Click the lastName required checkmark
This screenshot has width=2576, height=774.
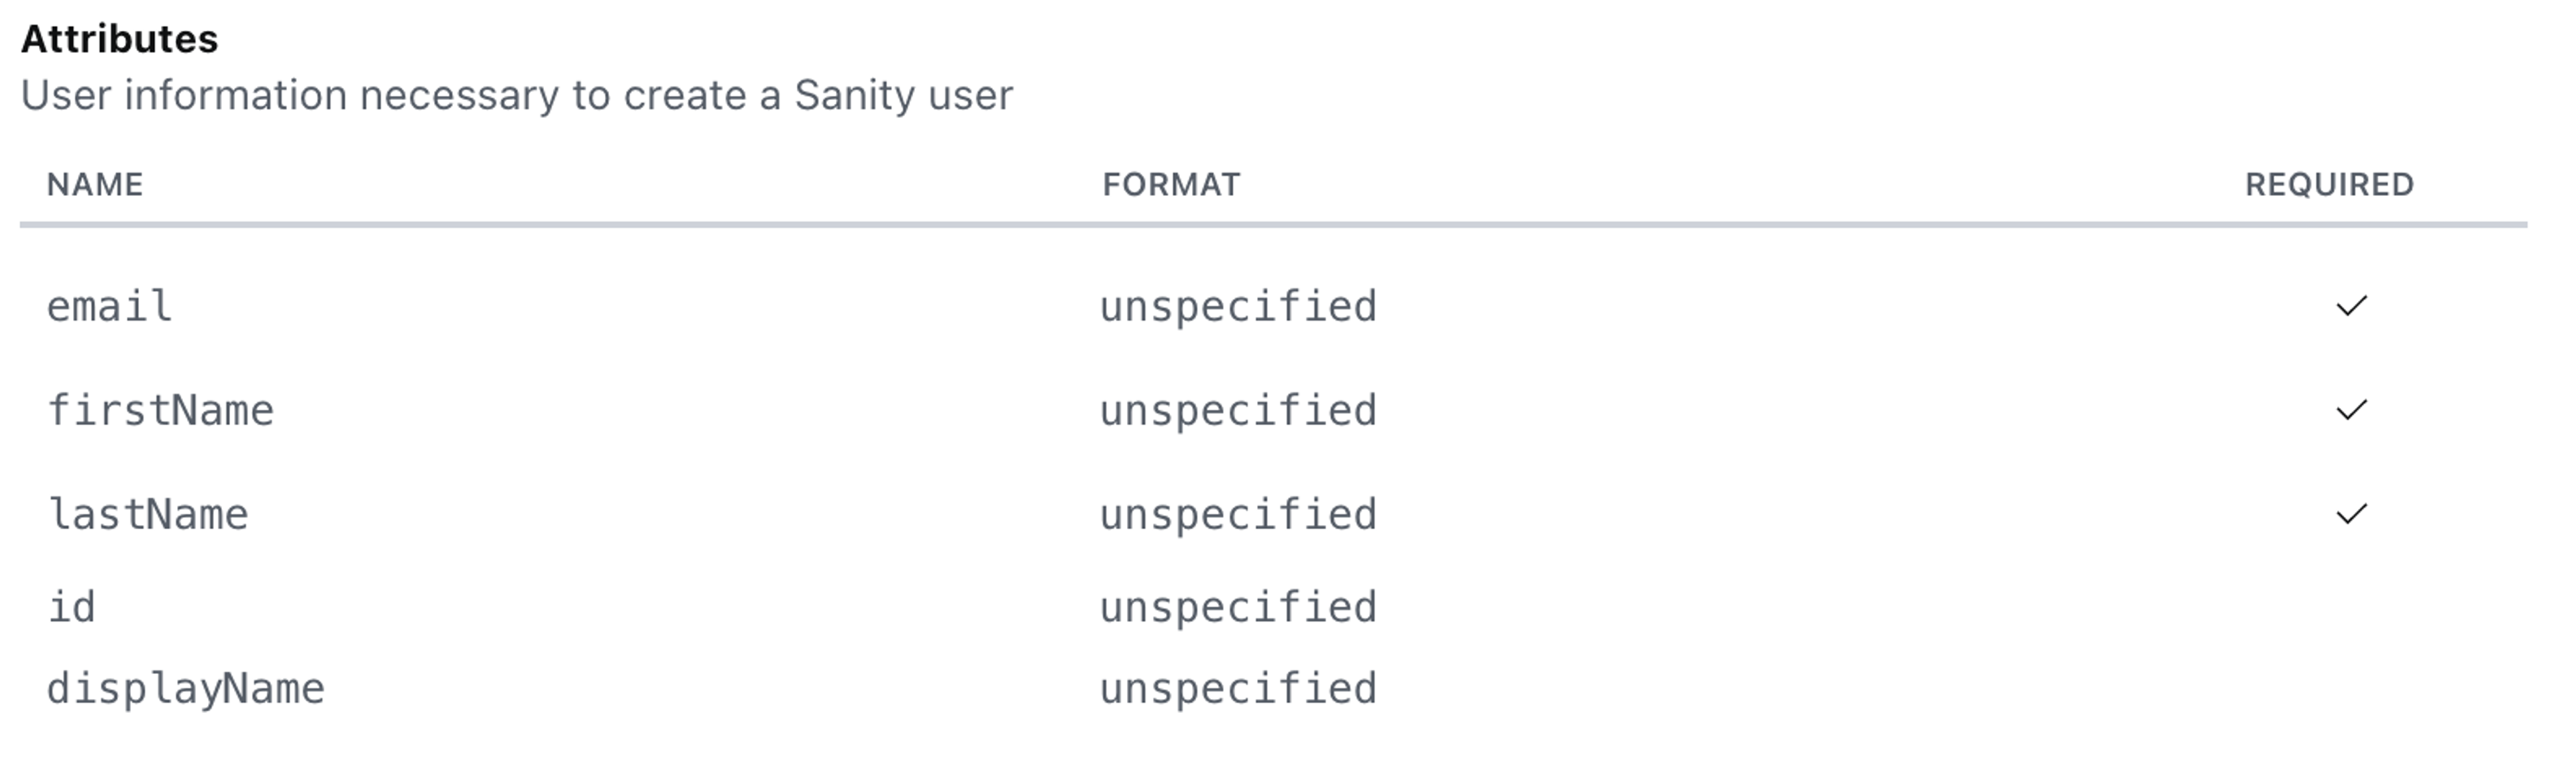(x=2350, y=514)
